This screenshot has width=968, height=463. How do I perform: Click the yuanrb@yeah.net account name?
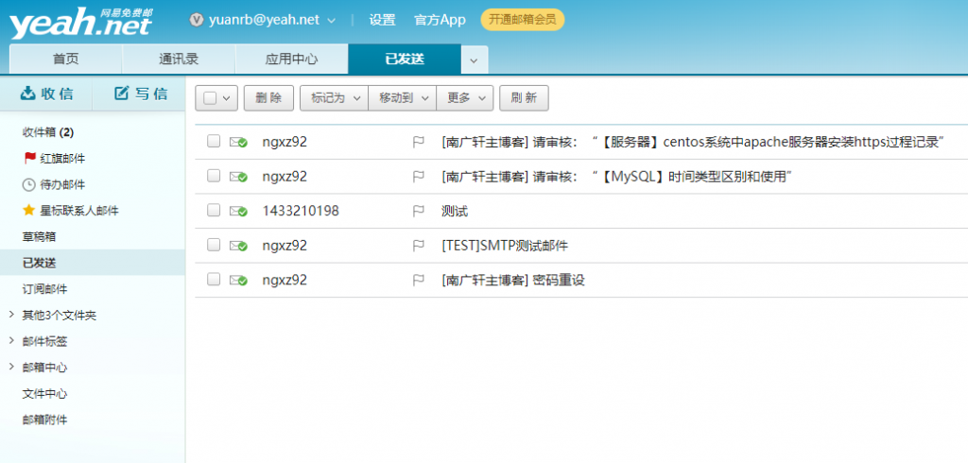pyautogui.click(x=265, y=20)
